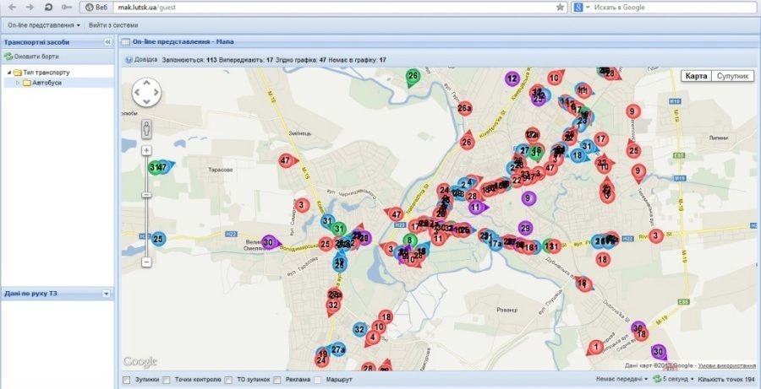The image size is (761, 389).
Task: Pan the map up with arrow control
Action: click(147, 83)
